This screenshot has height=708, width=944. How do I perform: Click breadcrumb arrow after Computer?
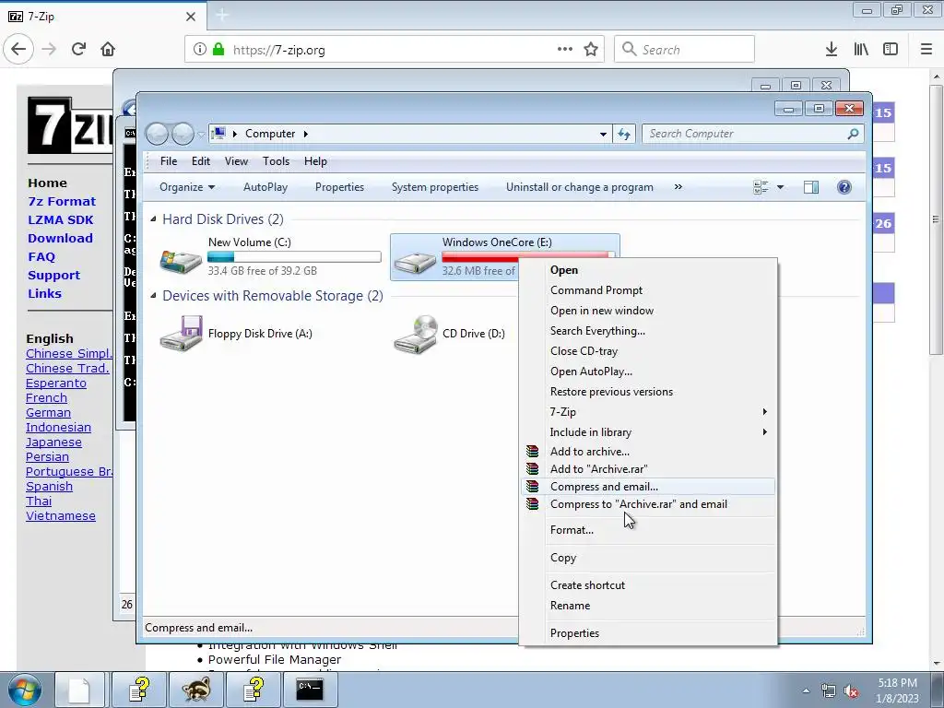point(306,134)
